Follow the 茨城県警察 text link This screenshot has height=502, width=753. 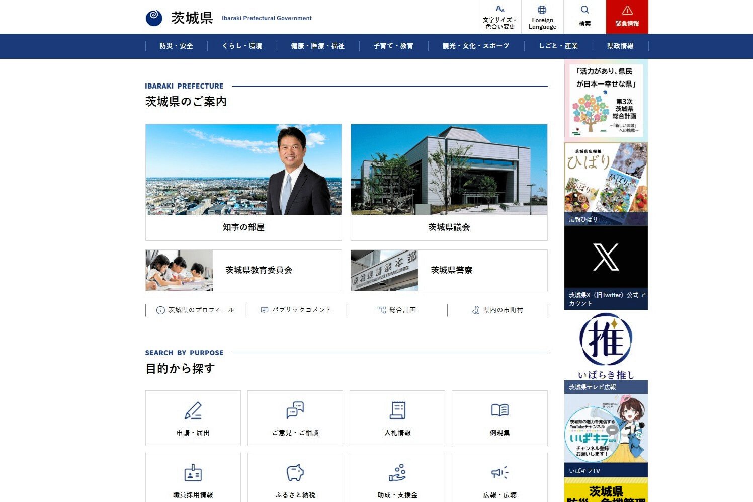tap(452, 270)
